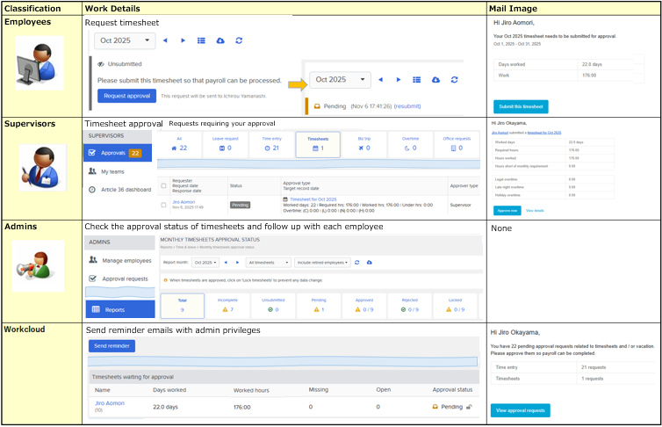
Task: Click the resubmit link beside Pending
Action: [408, 105]
